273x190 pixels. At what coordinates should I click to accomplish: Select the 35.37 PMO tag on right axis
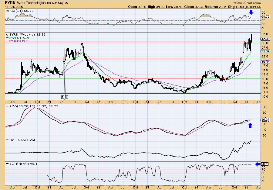pyautogui.click(x=265, y=120)
